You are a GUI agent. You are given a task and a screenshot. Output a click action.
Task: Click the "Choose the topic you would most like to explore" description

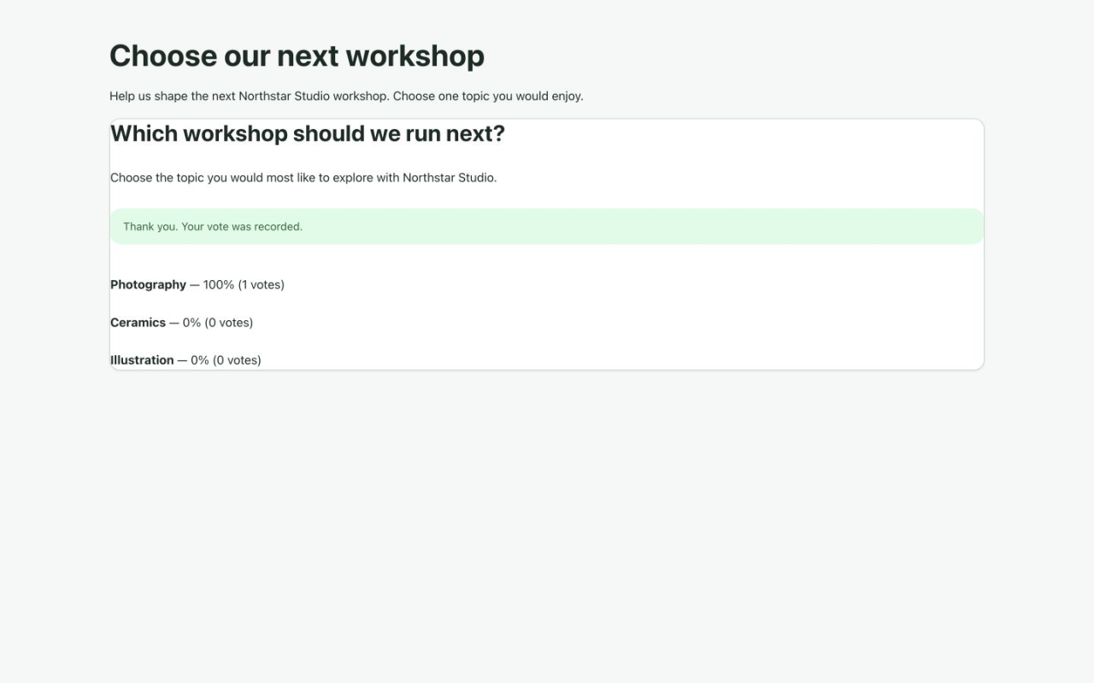[303, 178]
